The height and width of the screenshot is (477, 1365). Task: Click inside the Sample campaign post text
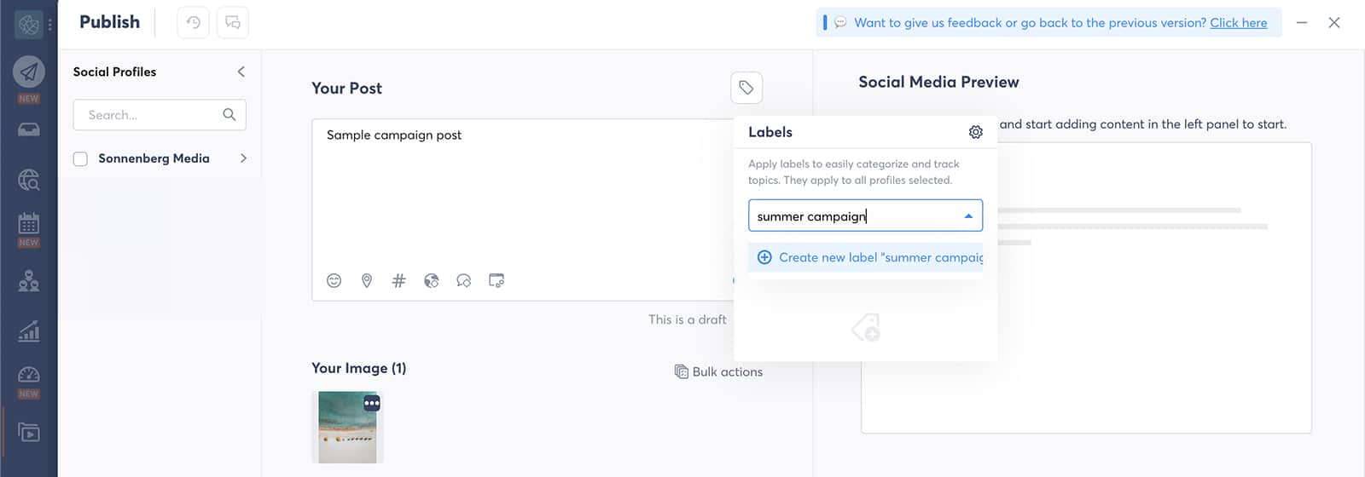(x=394, y=135)
